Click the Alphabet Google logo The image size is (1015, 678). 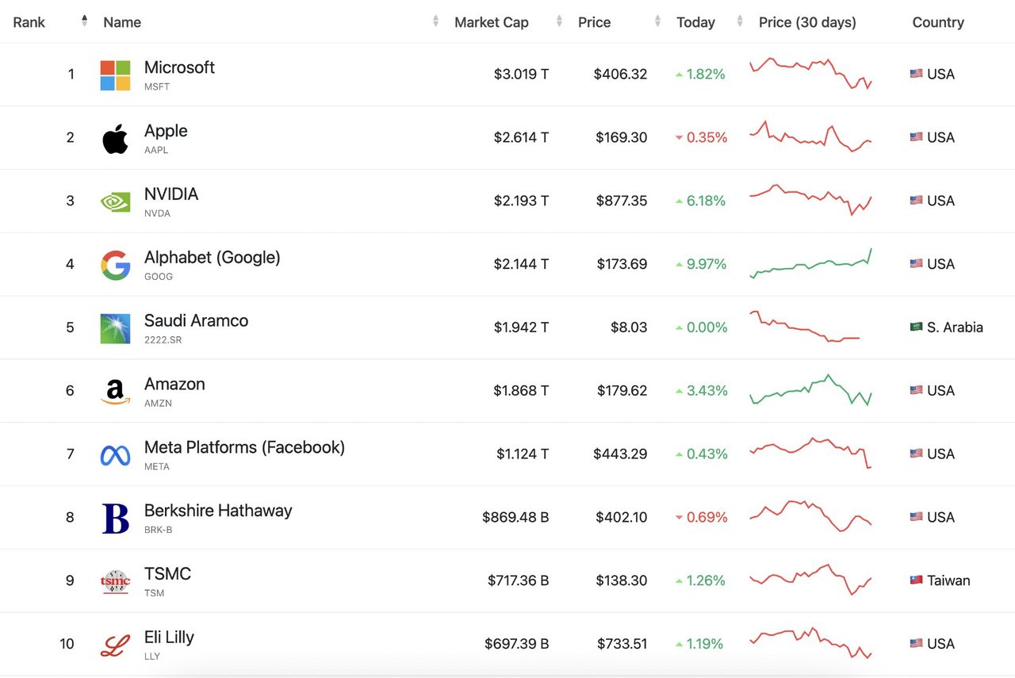coord(115,265)
